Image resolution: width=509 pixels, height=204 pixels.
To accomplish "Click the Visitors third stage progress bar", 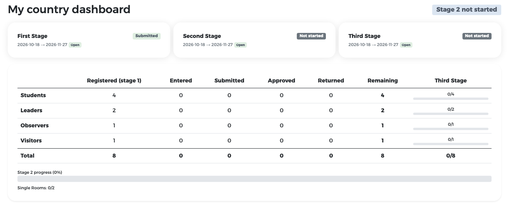I will click(451, 144).
